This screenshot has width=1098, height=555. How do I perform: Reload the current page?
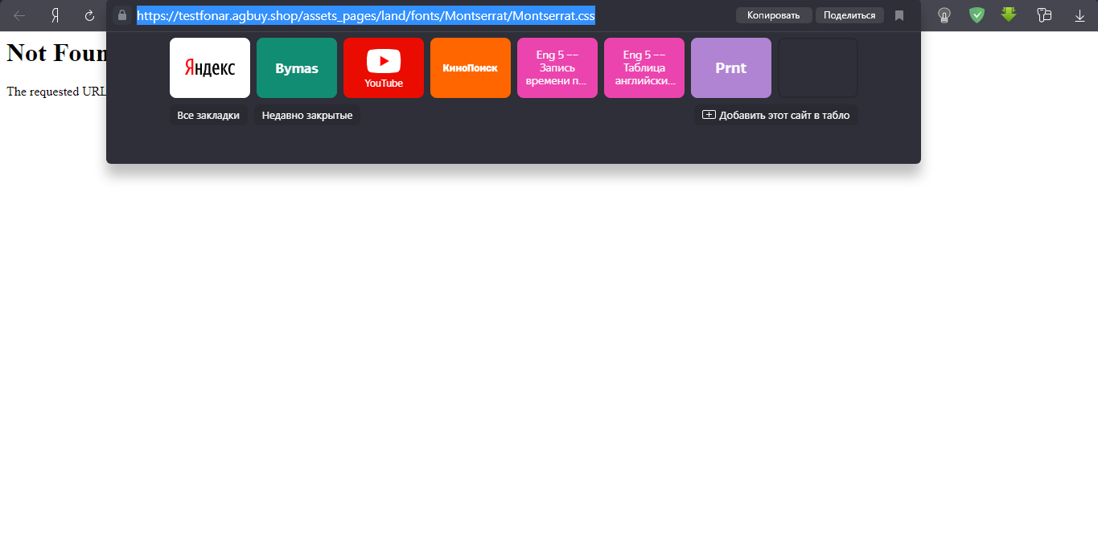pyautogui.click(x=89, y=15)
